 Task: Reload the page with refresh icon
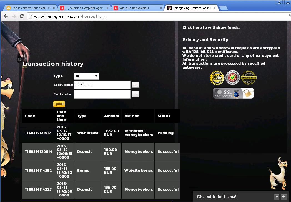tap(22, 16)
